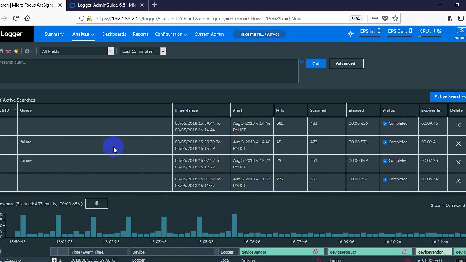Viewport: 466px width, 262px height.
Task: Click the CPU usage indicator
Action: point(430,32)
